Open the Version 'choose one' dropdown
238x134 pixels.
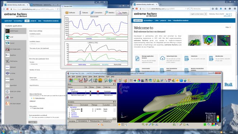[x=45, y=64]
